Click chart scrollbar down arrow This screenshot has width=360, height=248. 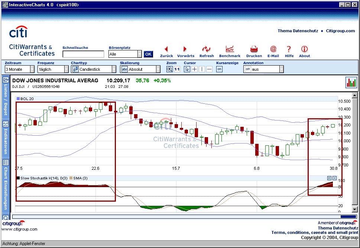(355, 209)
